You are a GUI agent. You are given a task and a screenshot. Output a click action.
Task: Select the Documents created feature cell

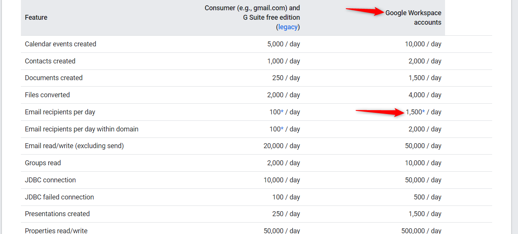point(54,78)
